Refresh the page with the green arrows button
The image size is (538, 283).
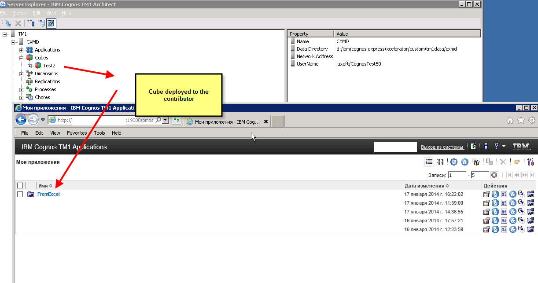click(x=176, y=120)
